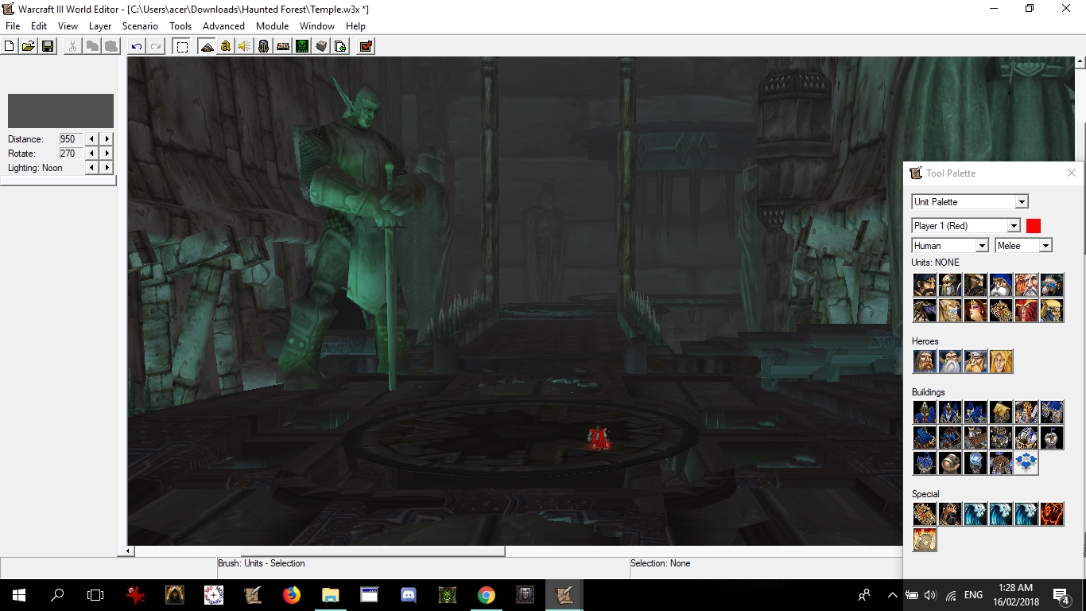This screenshot has width=1086, height=611.
Task: Open the notification center icon
Action: [1061, 594]
